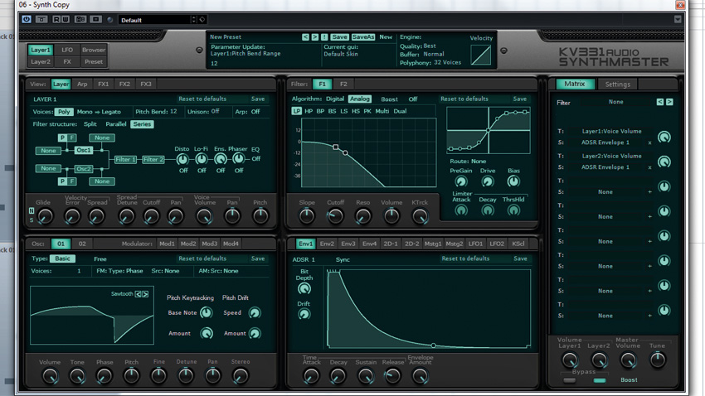Select Mono voice mode

point(85,112)
